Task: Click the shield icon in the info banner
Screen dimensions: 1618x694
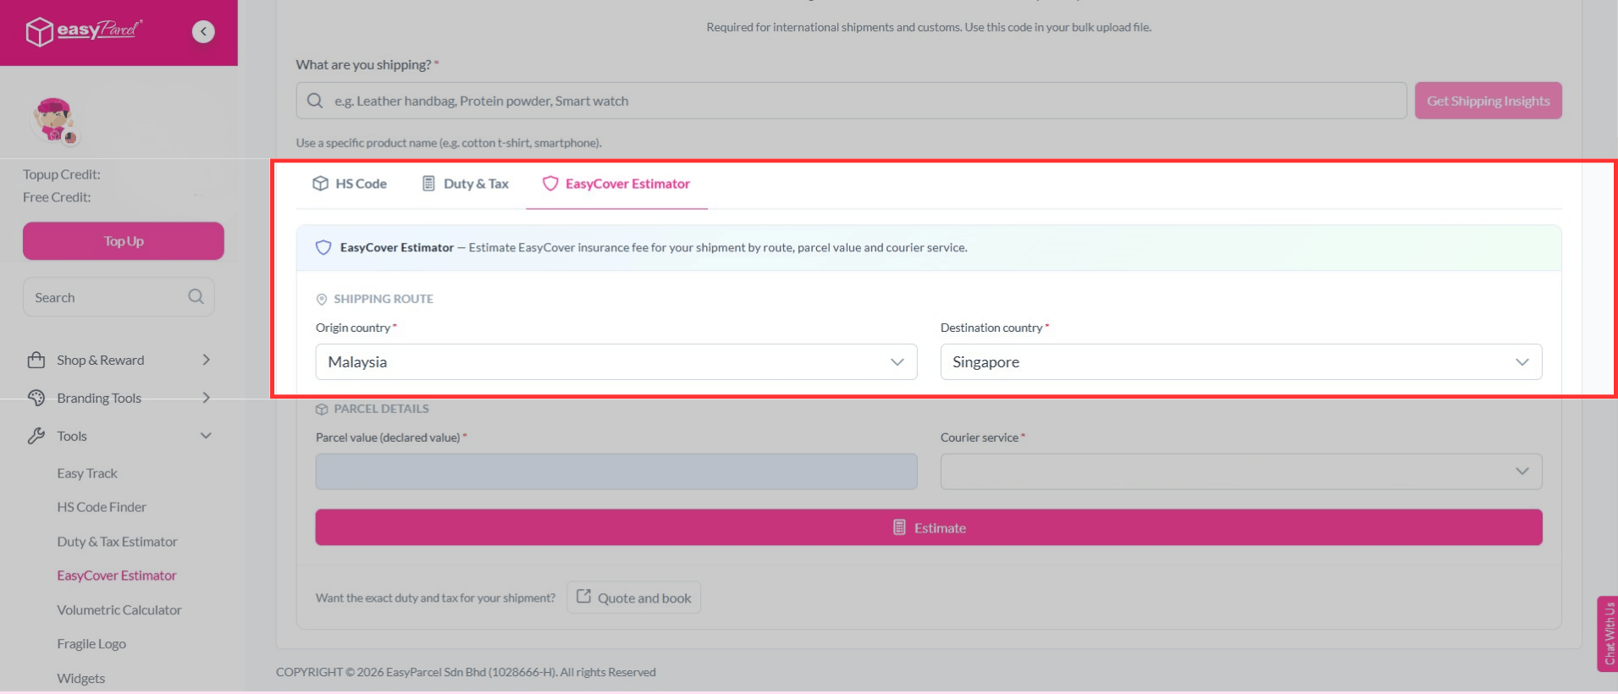Action: 323,248
